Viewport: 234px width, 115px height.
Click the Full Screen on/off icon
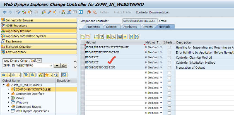click(75, 12)
